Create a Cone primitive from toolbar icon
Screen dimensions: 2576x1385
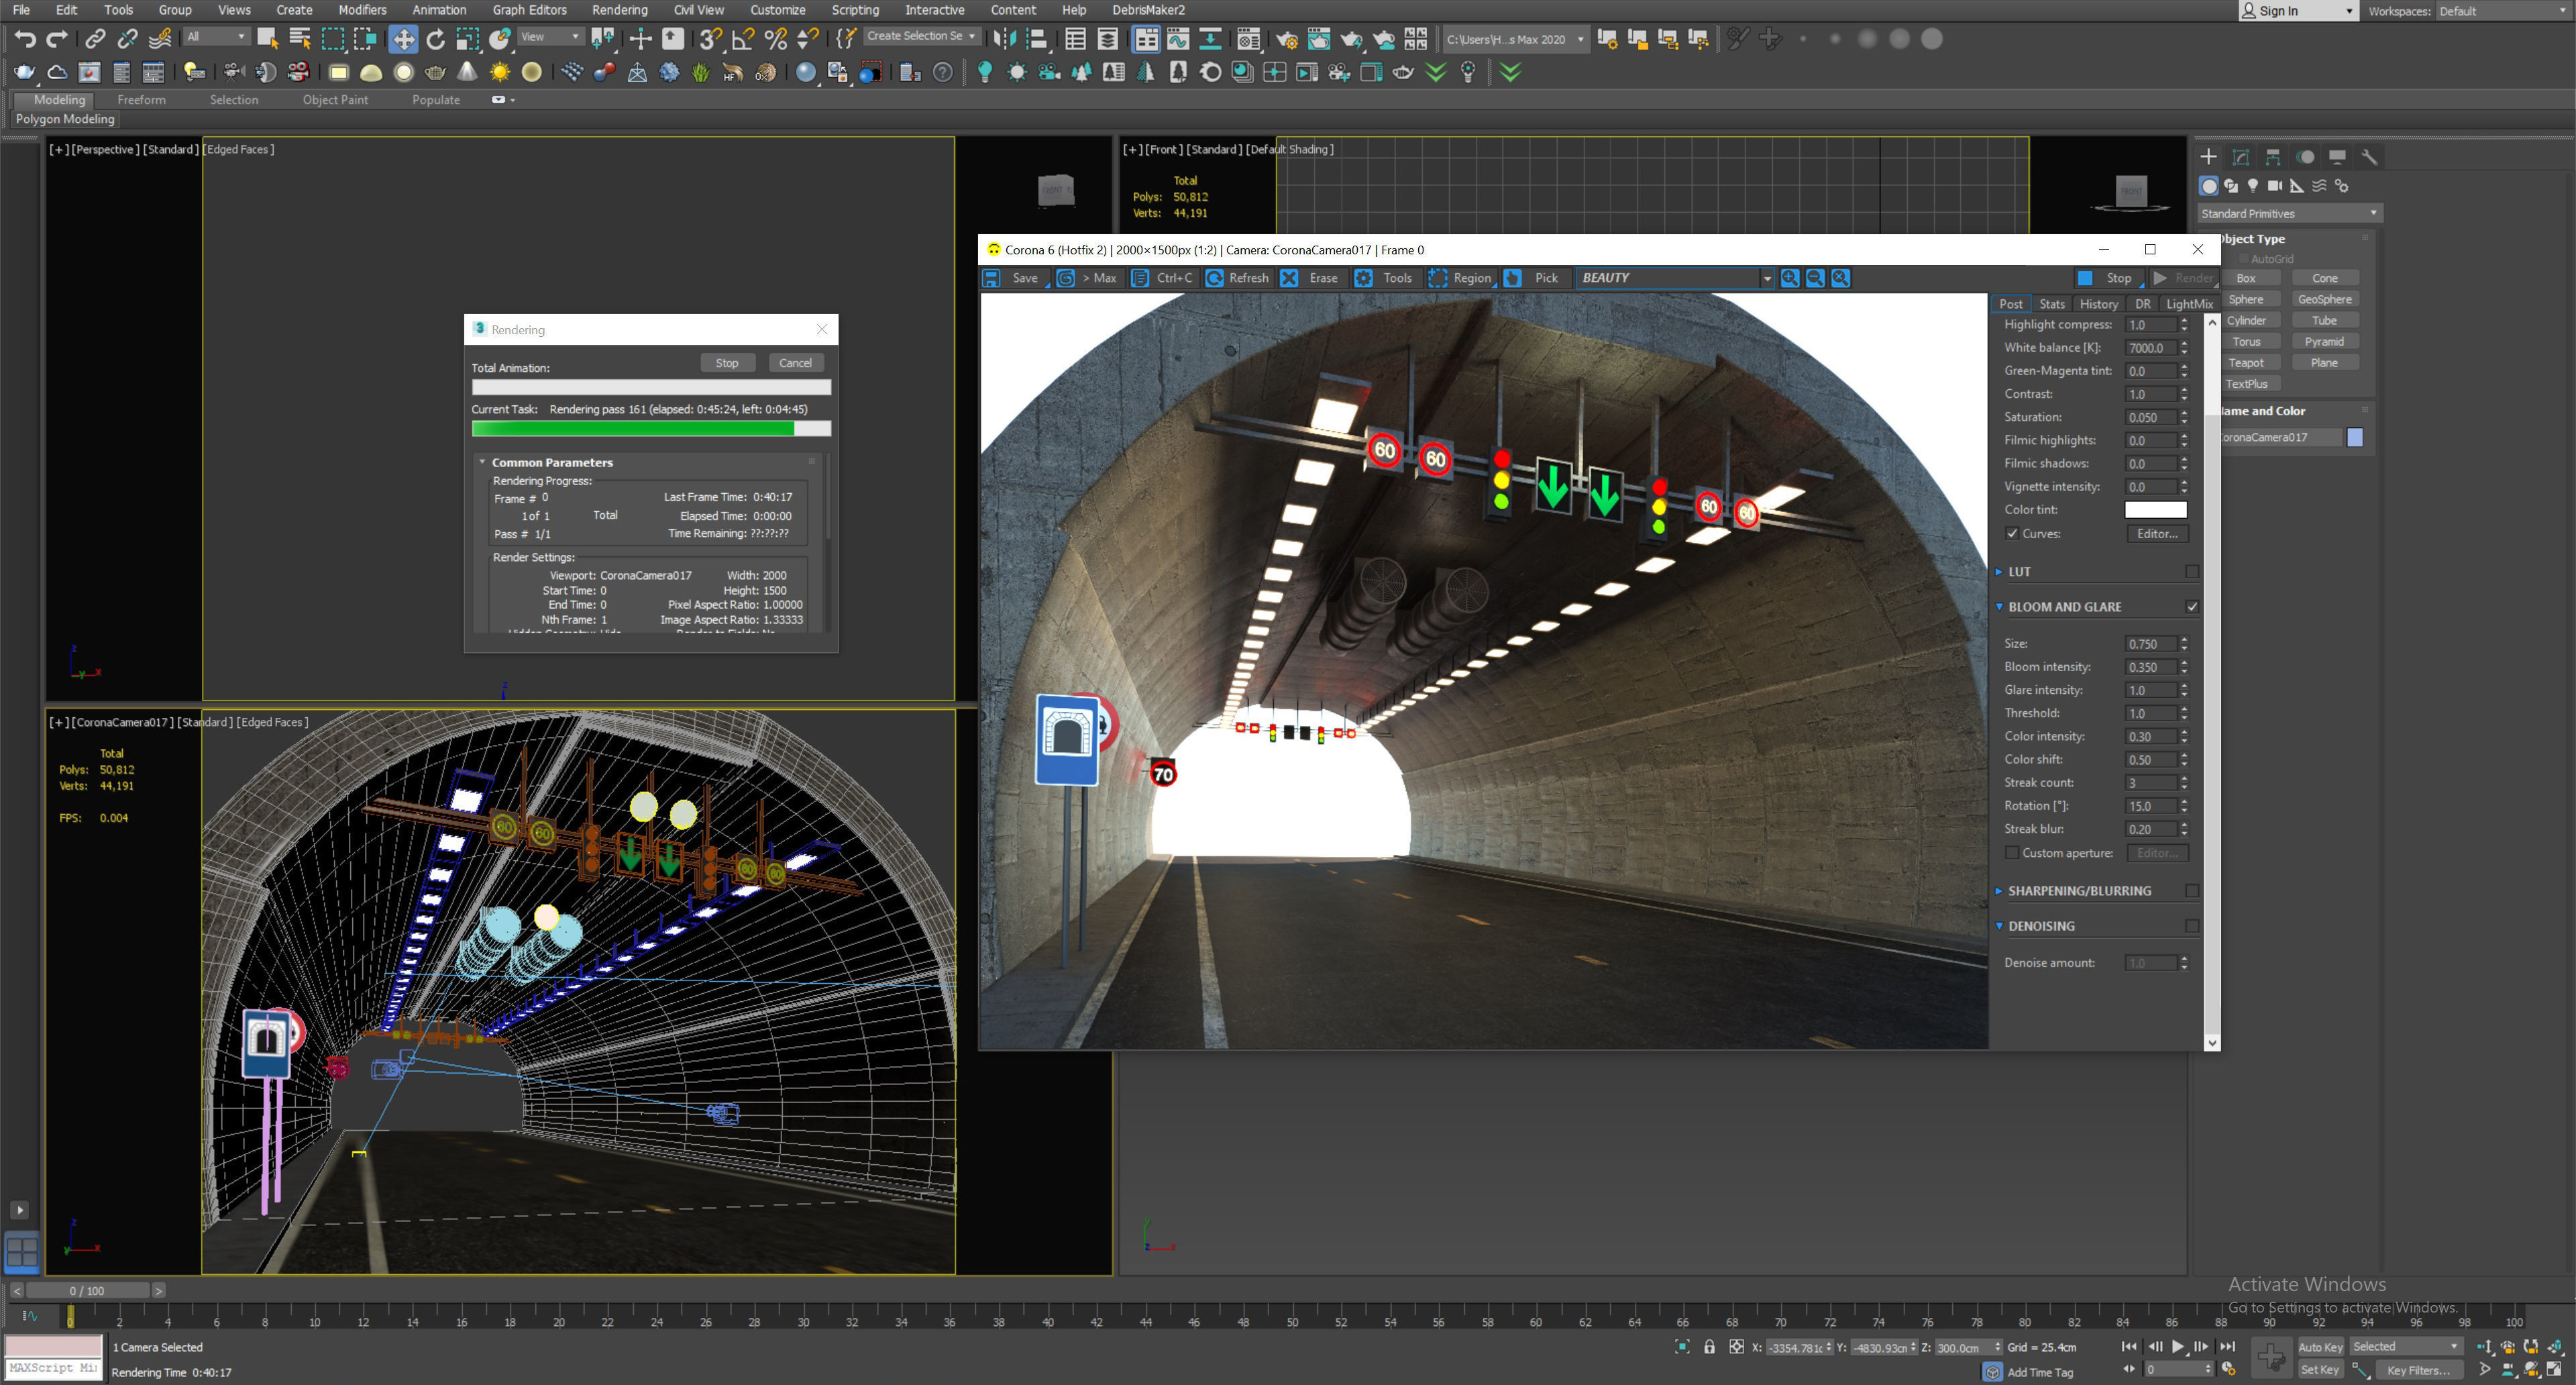(467, 72)
